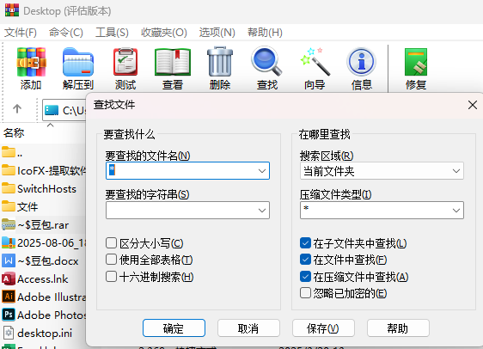Click the 取消 button

(248, 328)
